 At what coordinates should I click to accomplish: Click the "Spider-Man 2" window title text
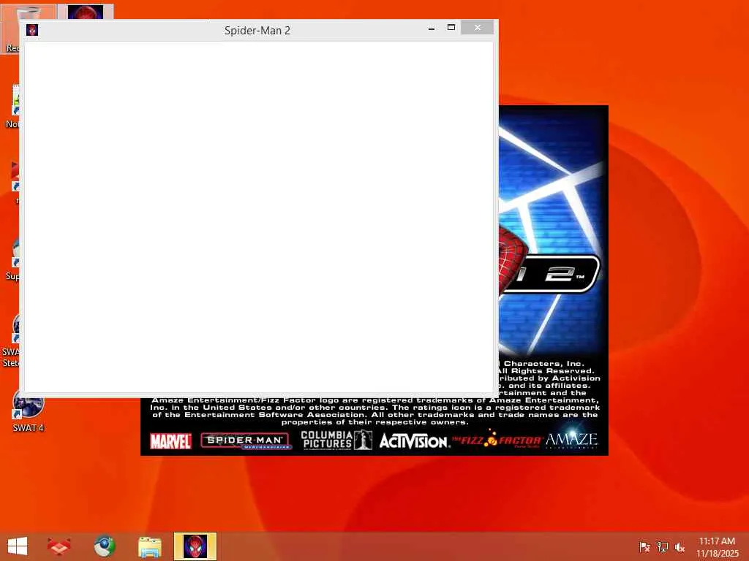[257, 31]
